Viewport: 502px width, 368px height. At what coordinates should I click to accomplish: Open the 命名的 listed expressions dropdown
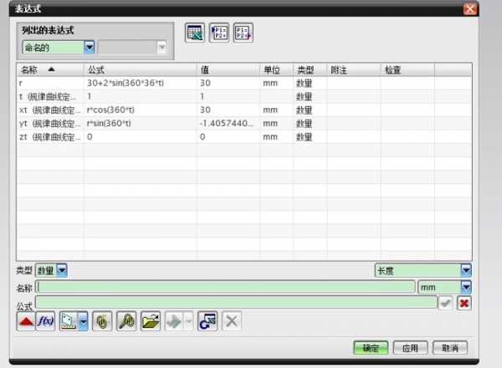[90, 49]
